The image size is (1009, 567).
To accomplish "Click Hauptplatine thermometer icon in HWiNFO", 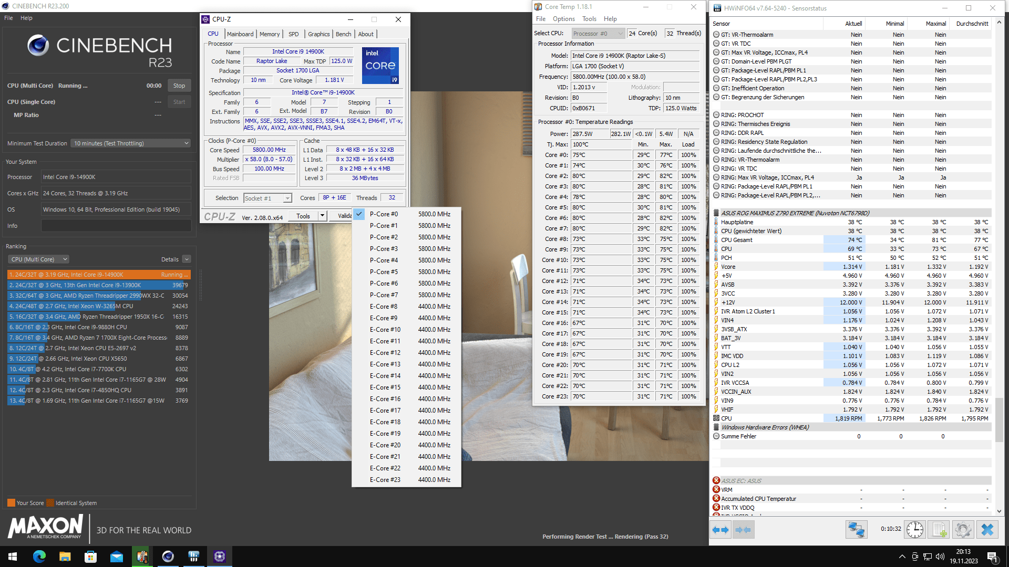I will point(716,222).
